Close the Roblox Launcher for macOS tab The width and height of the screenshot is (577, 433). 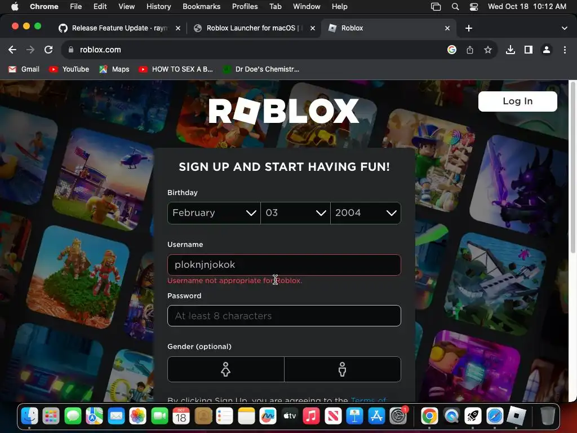[312, 28]
